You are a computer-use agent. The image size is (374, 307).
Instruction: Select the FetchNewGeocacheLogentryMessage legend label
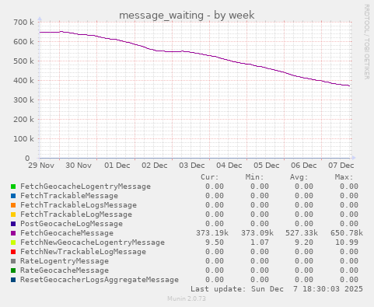(93, 242)
